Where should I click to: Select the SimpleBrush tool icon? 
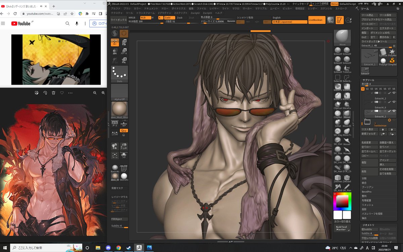(392, 61)
